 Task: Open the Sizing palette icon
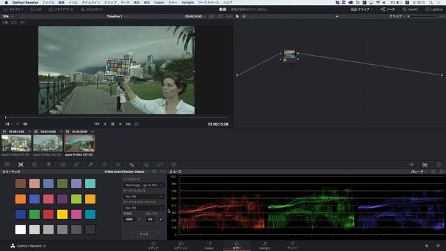[x=160, y=165]
